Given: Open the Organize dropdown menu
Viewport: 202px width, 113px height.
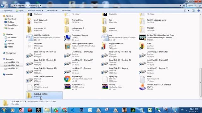Looking at the screenshot, I should click(7, 11).
